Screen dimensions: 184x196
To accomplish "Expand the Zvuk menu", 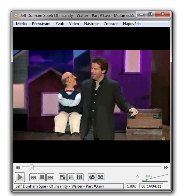I will 60,24.
